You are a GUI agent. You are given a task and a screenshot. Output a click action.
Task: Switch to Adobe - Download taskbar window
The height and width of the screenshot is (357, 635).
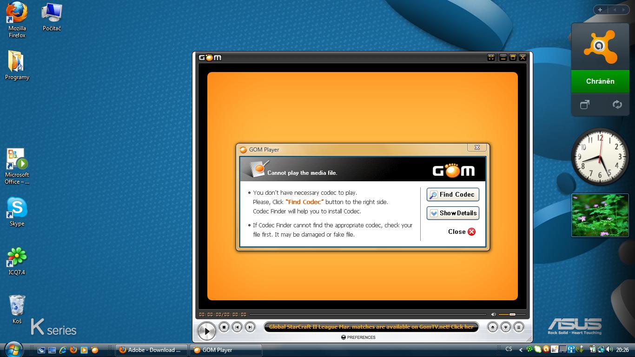[151, 350]
